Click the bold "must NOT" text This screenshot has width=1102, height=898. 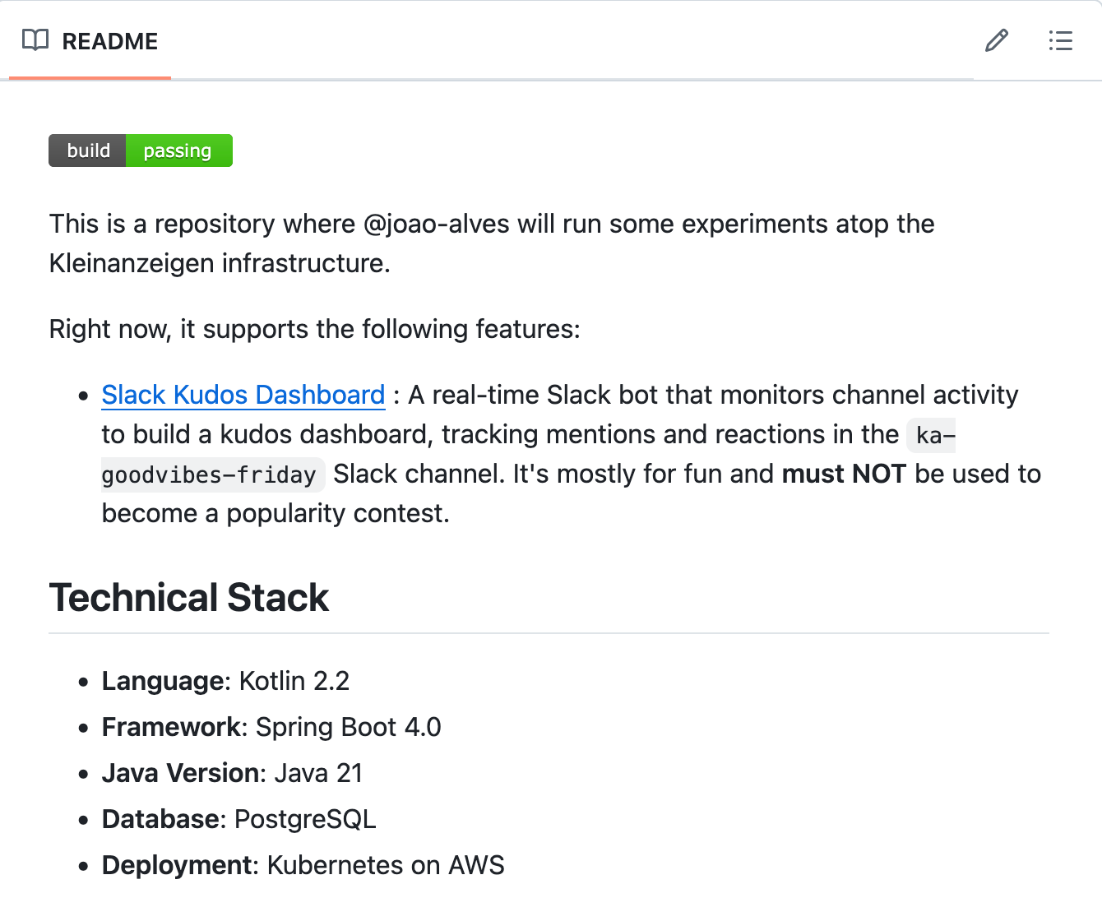point(844,474)
